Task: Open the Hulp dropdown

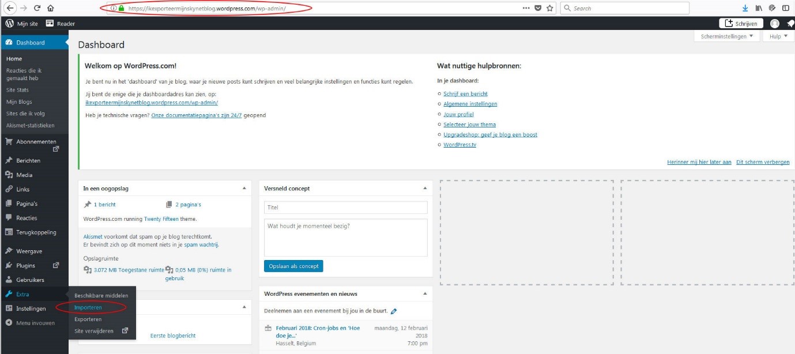Action: tap(778, 36)
